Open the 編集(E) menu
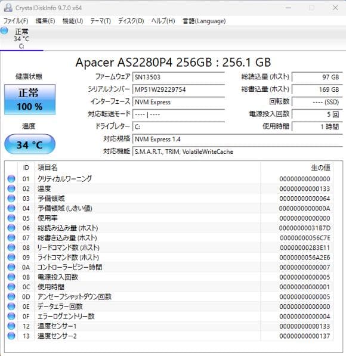Viewport: 346px width, 356px height. click(45, 21)
